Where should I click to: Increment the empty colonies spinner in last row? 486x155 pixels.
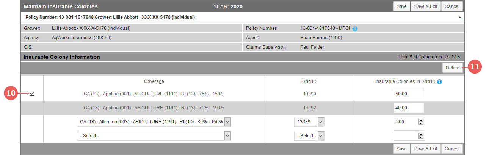click(420, 134)
